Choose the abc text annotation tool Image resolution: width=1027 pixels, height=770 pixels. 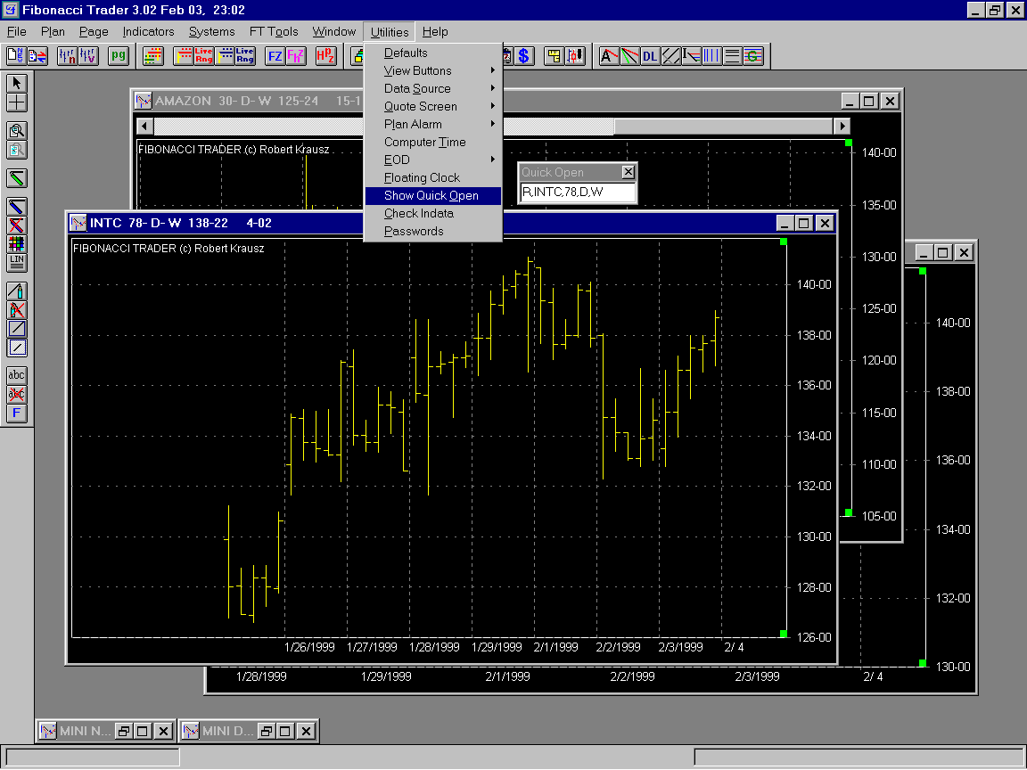pos(17,375)
